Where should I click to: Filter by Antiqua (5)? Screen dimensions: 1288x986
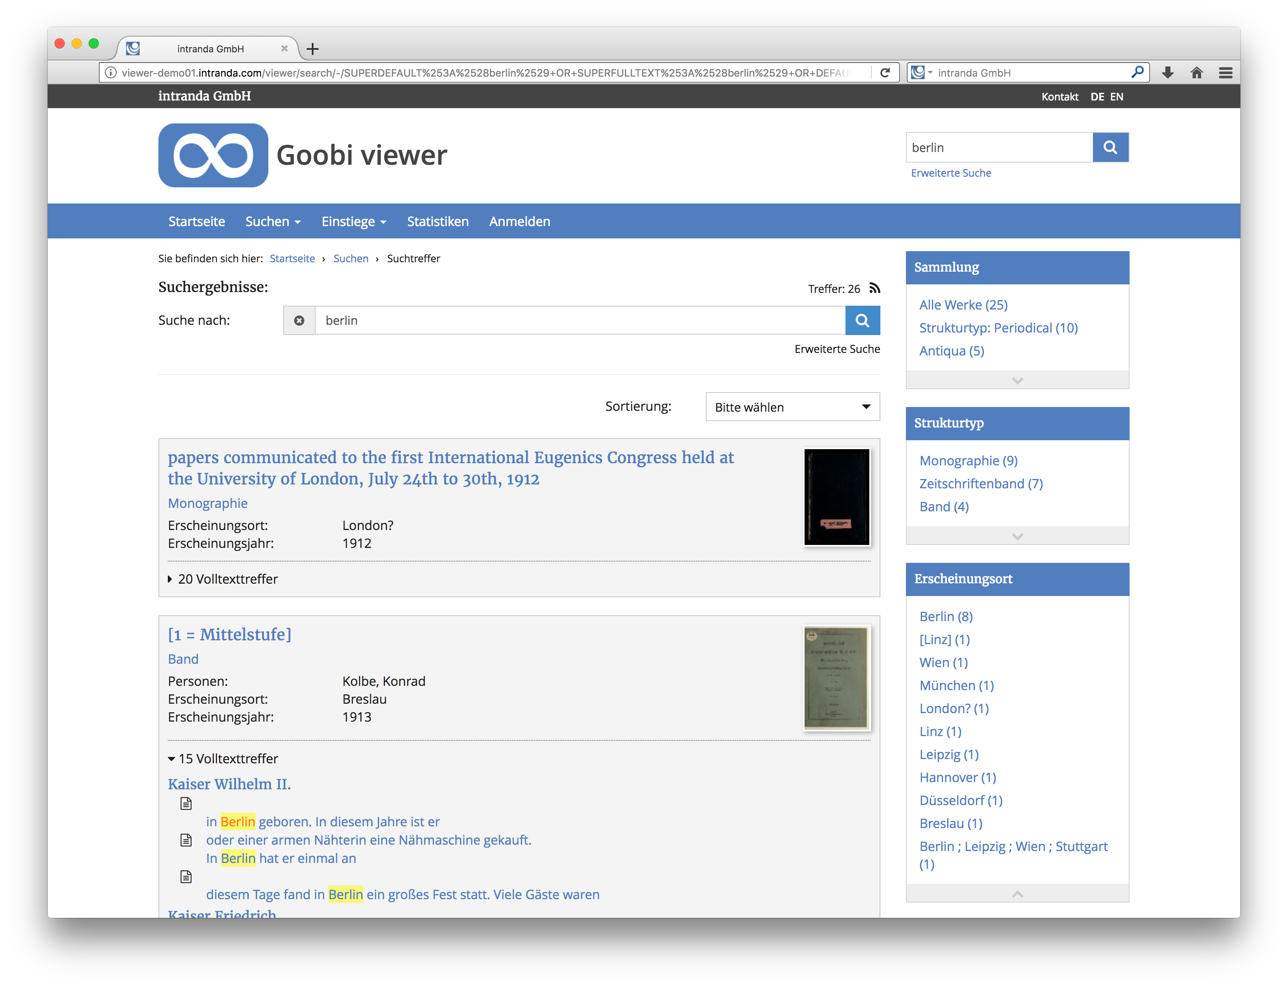(x=952, y=350)
